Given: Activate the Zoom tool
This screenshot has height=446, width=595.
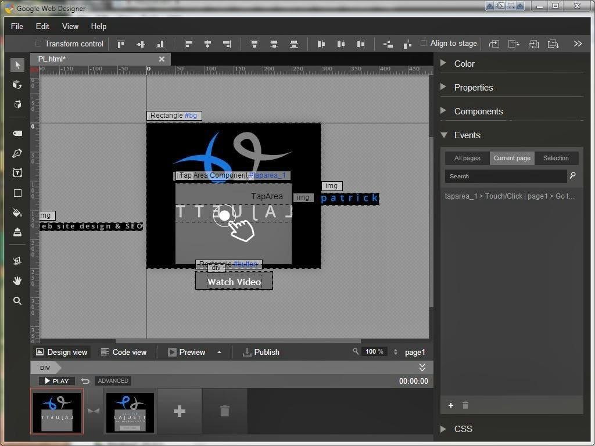Looking at the screenshot, I should coord(17,301).
